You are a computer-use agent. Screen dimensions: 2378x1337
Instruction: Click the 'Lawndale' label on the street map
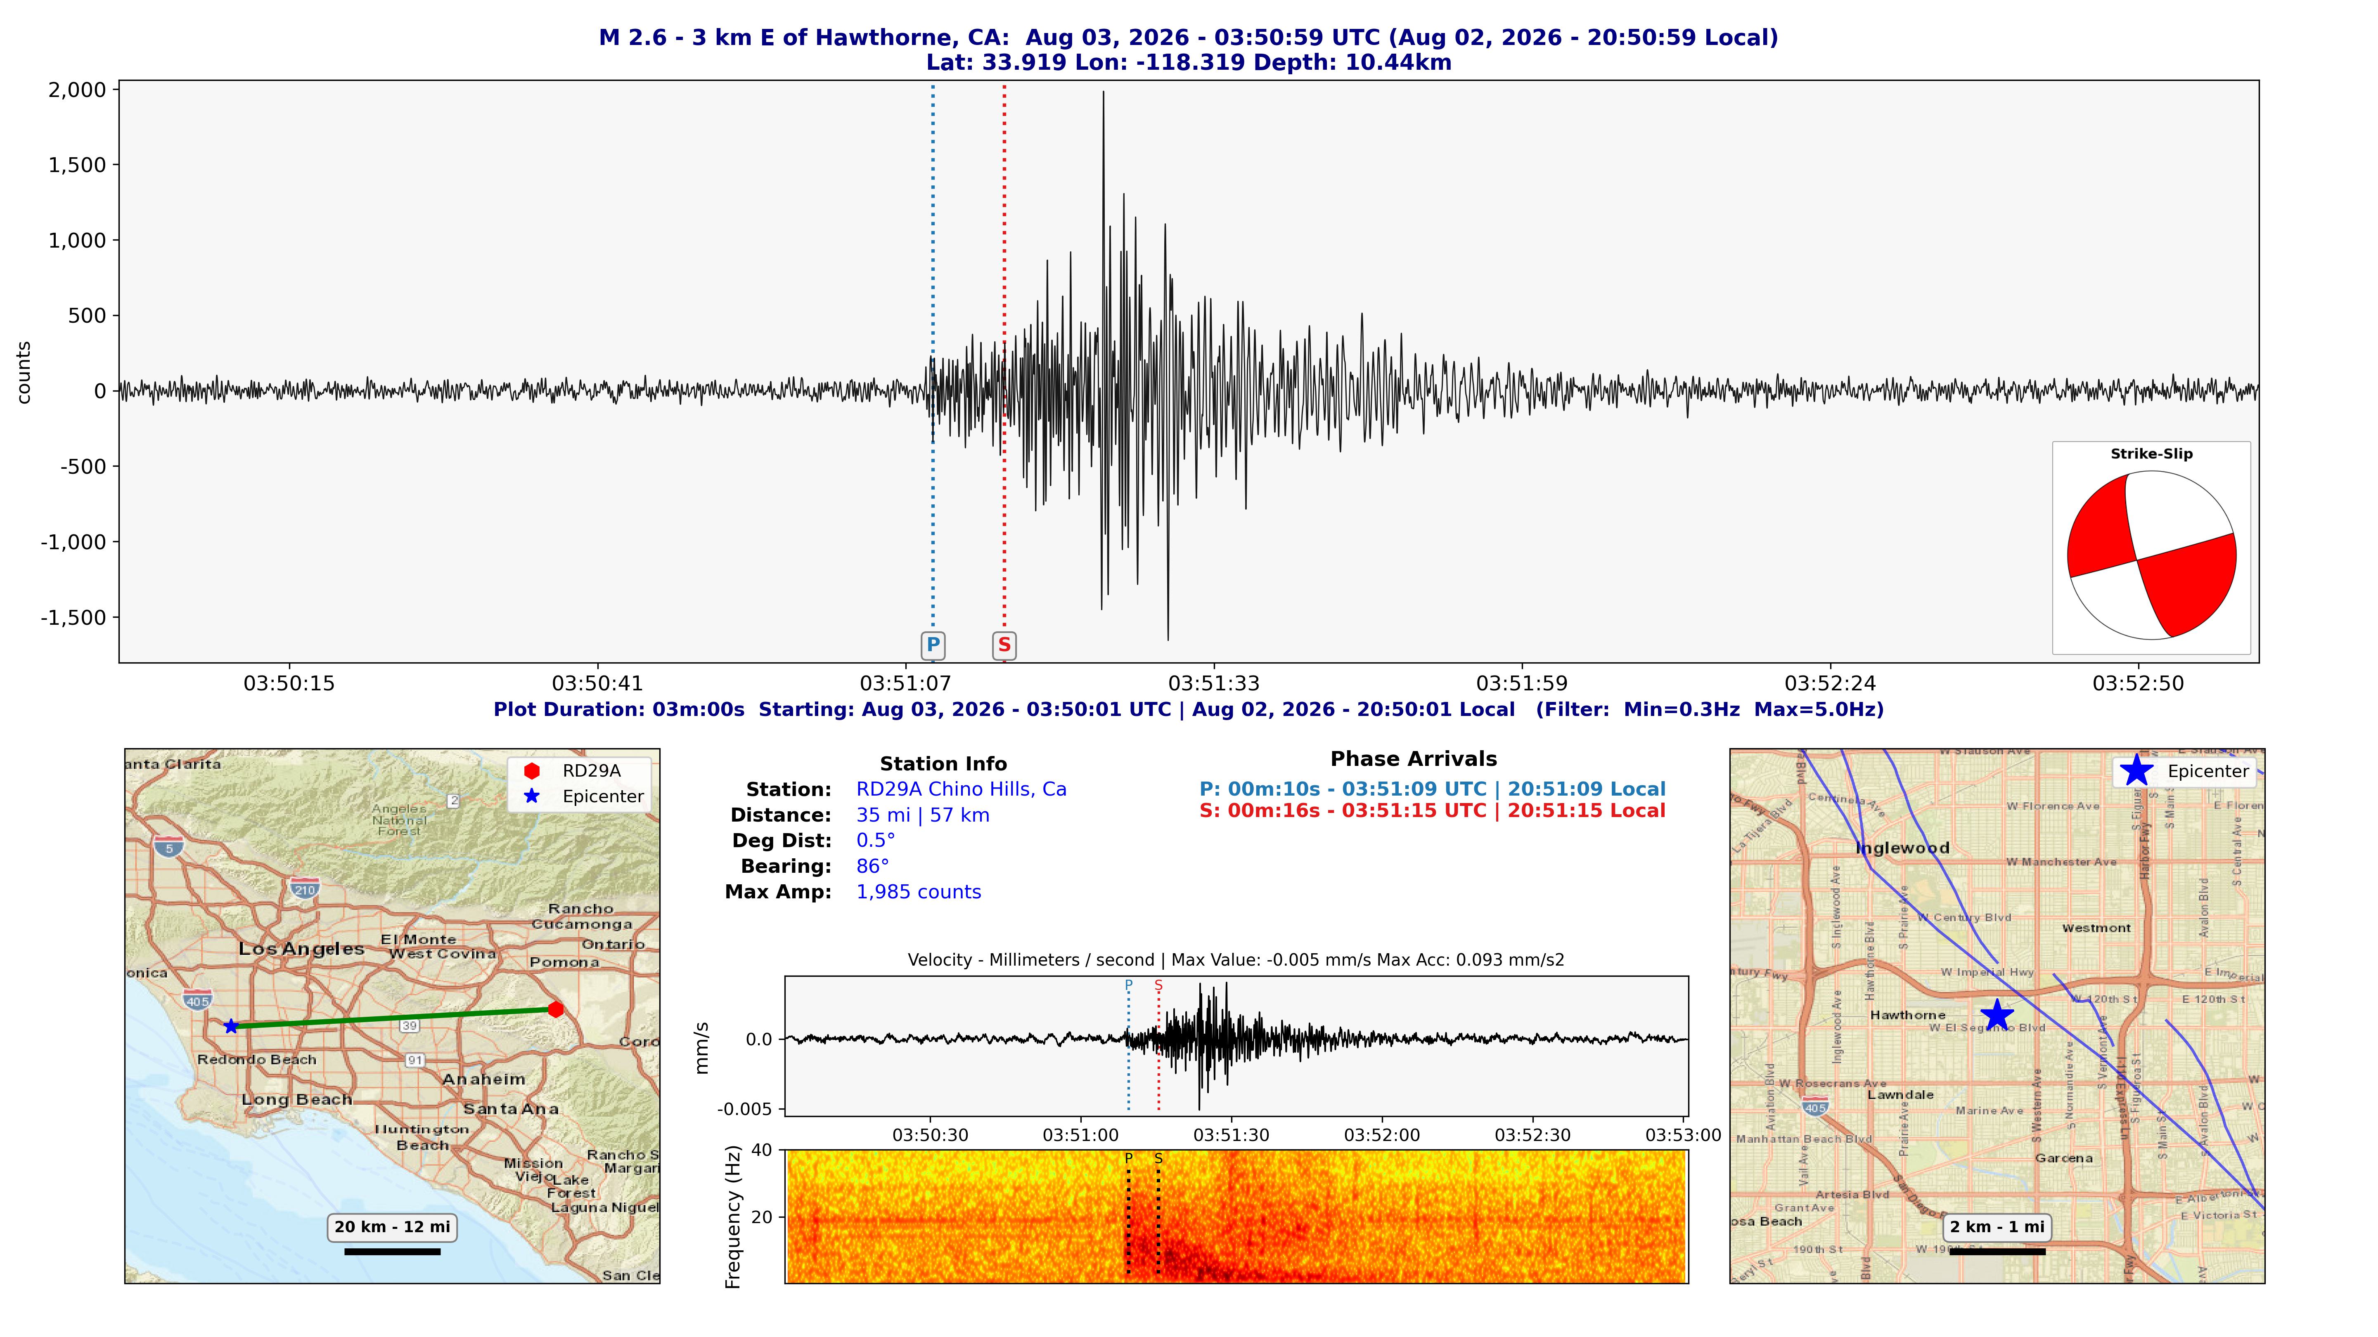[x=1901, y=1094]
